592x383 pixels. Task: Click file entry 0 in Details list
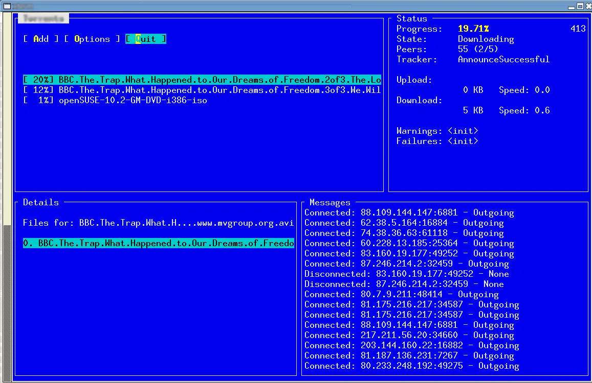(x=159, y=243)
